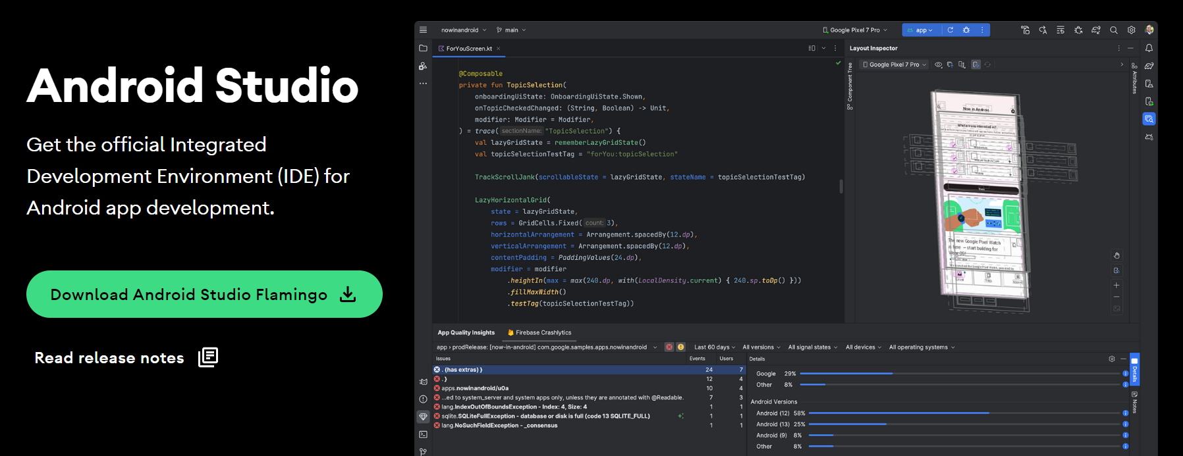Open the Resource Manager sidebar icon

tap(423, 66)
